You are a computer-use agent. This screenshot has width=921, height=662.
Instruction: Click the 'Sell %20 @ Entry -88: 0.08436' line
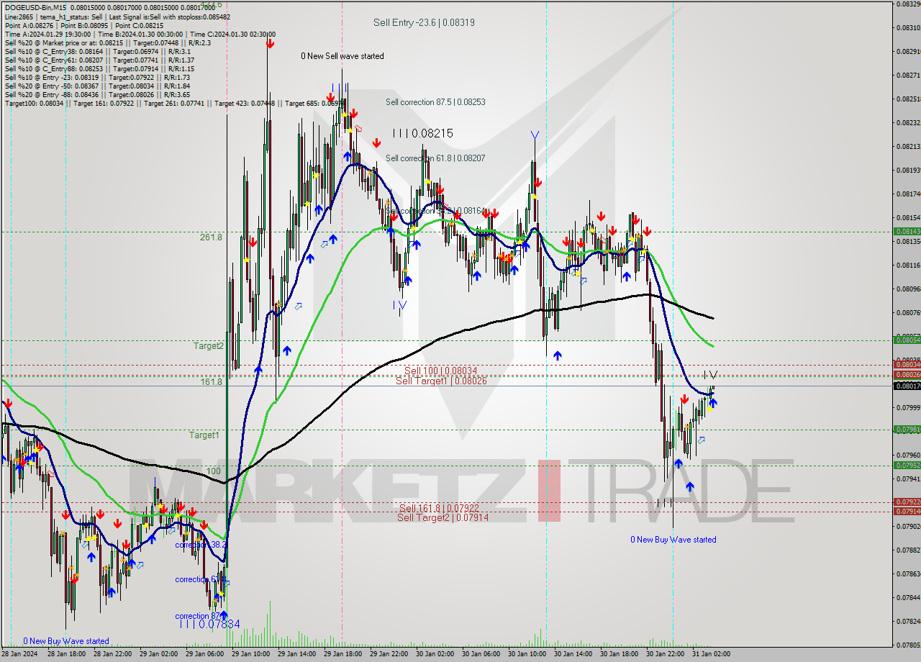click(x=97, y=94)
